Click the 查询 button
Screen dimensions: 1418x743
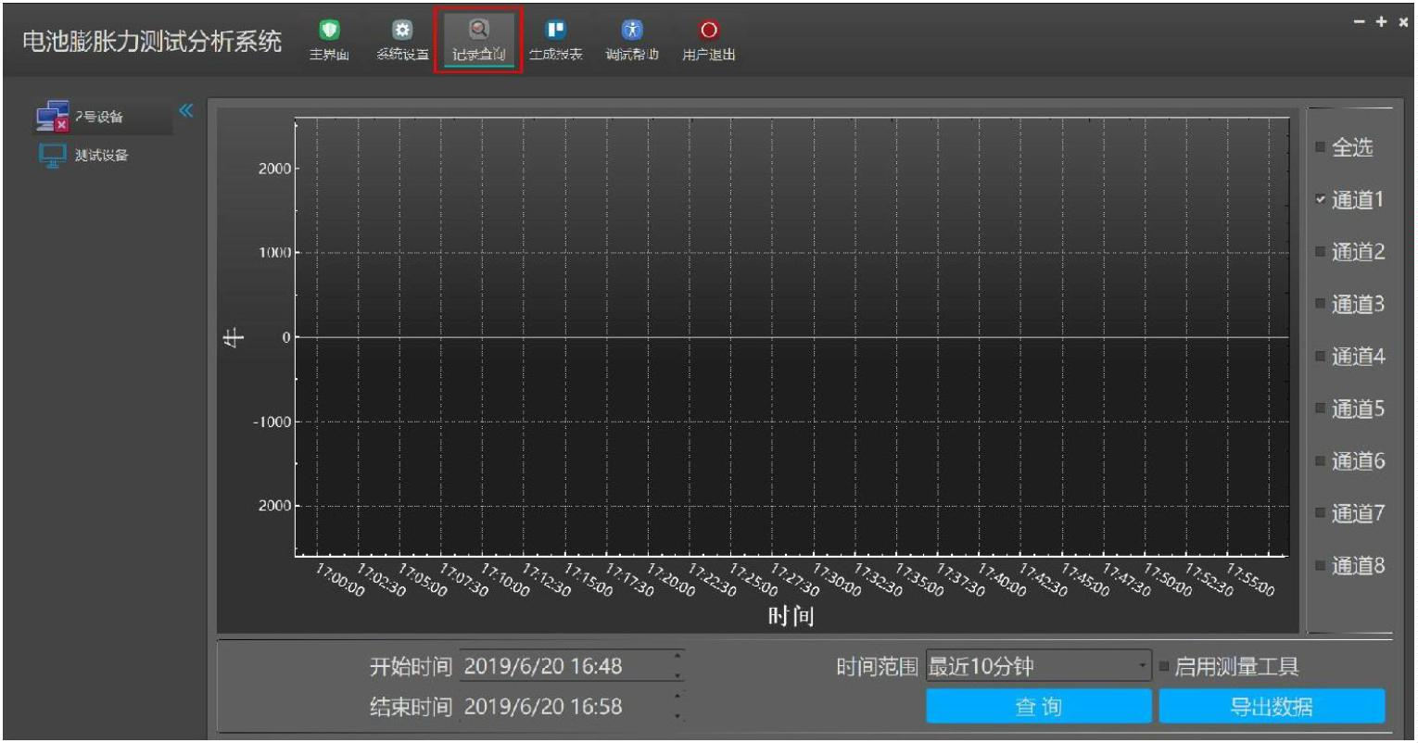[1038, 707]
